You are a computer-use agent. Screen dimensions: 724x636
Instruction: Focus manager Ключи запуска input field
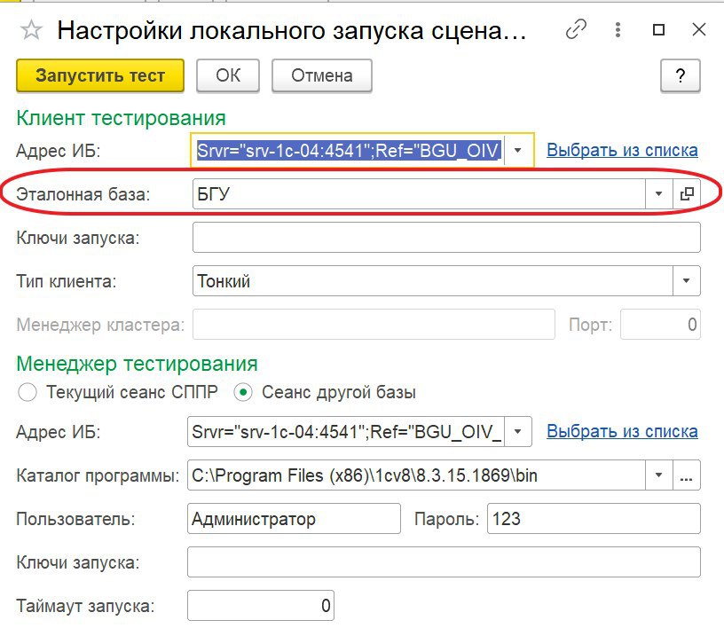click(444, 562)
